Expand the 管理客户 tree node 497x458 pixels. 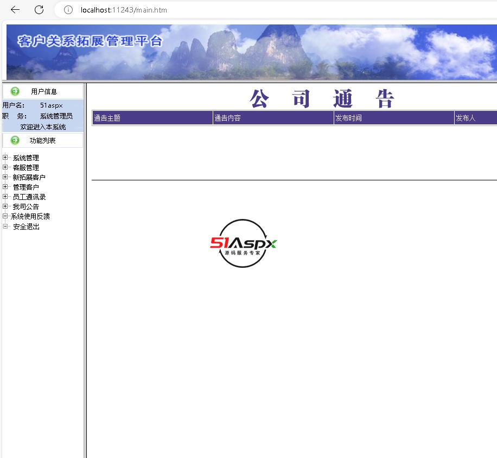point(5,187)
